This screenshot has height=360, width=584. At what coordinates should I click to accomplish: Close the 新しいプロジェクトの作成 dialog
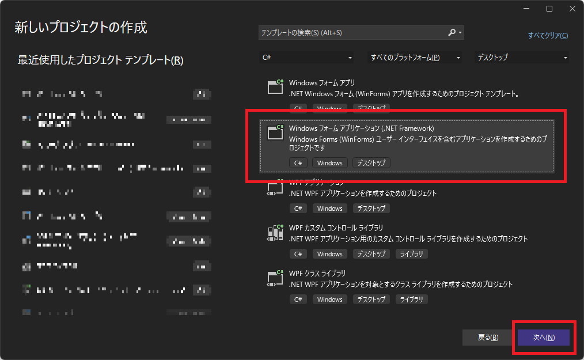(572, 9)
